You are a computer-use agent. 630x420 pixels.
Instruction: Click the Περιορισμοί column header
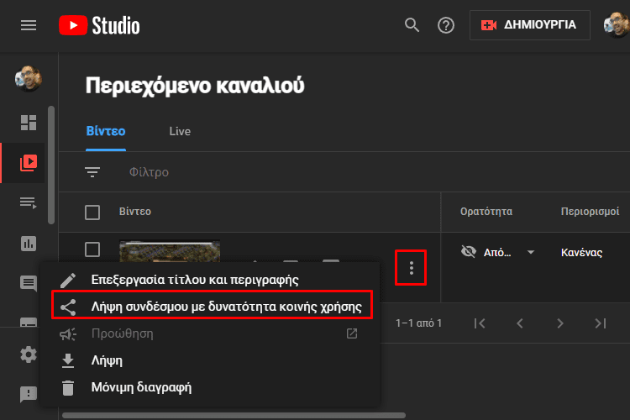[x=590, y=212]
